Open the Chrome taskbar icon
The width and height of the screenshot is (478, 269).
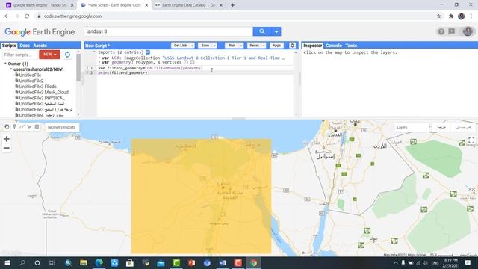tap(254, 263)
